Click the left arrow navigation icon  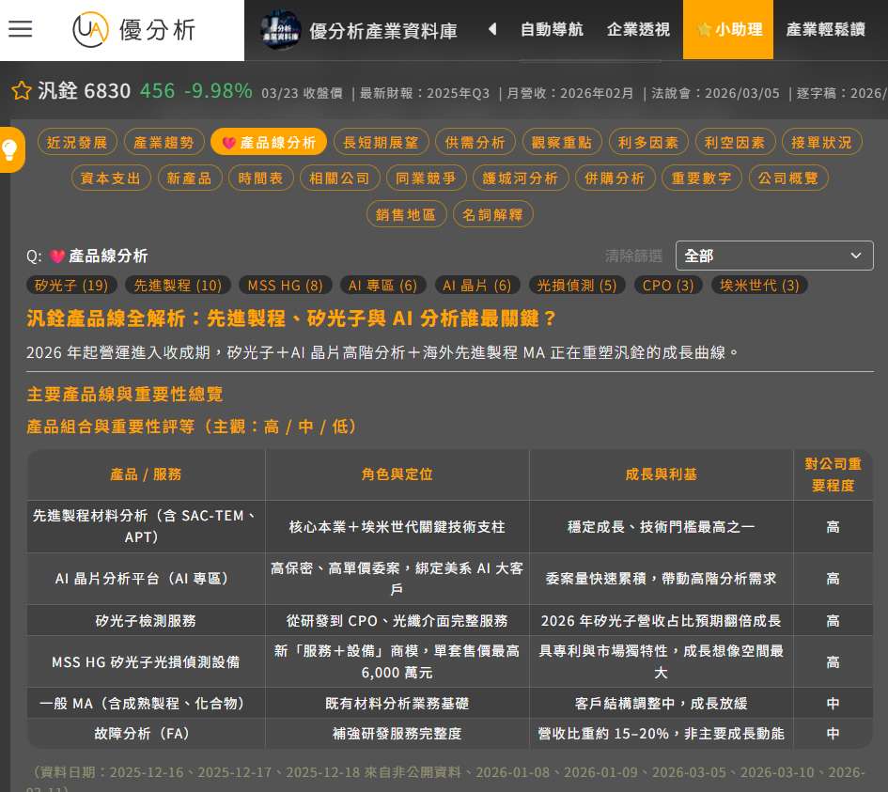click(x=491, y=29)
